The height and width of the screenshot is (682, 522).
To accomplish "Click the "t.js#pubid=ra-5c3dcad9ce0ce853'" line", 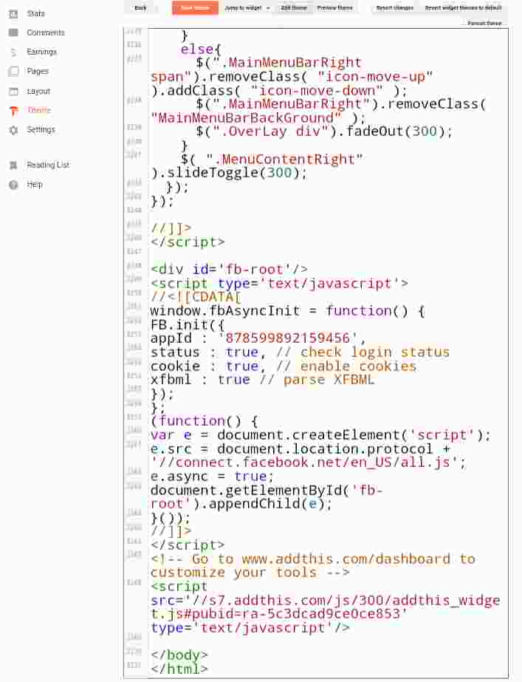I will (279, 614).
